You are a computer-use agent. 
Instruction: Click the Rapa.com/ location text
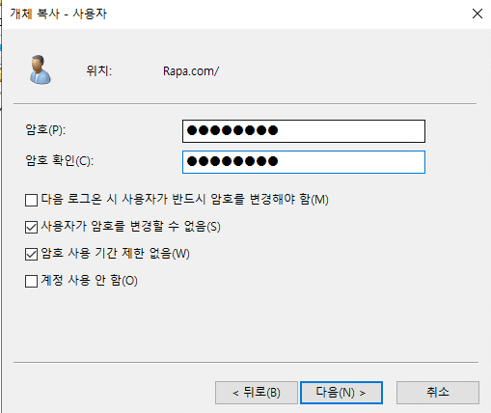click(x=191, y=71)
